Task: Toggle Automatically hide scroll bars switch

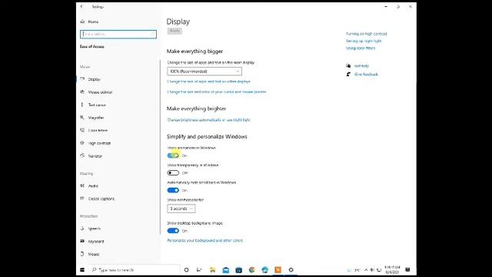Action: [173, 190]
